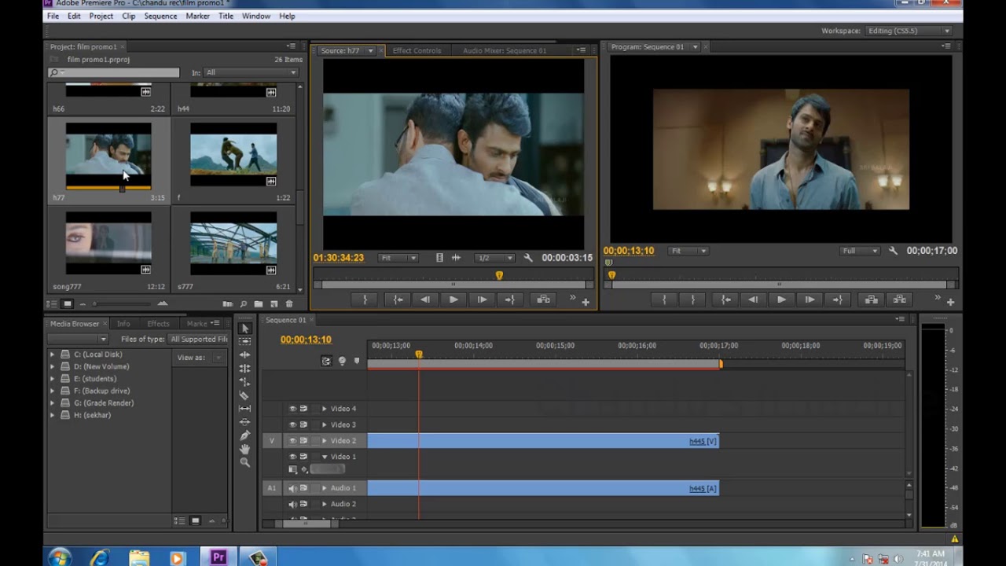The height and width of the screenshot is (566, 1006).
Task: Select the Selection tool in the tools panel
Action: [244, 329]
